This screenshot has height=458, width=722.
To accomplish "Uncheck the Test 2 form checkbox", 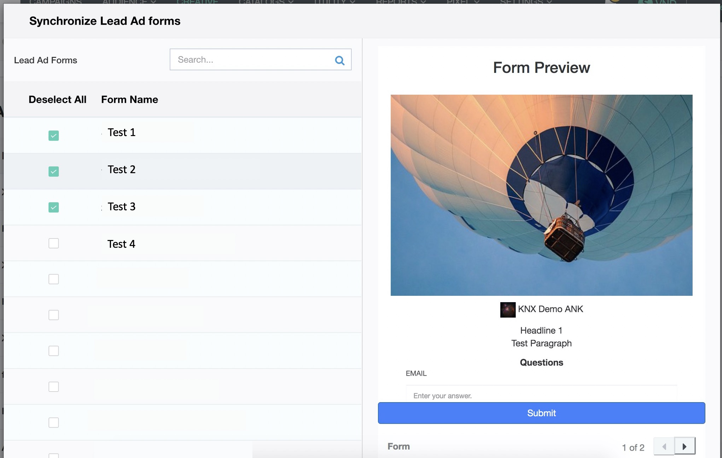I will pyautogui.click(x=54, y=171).
